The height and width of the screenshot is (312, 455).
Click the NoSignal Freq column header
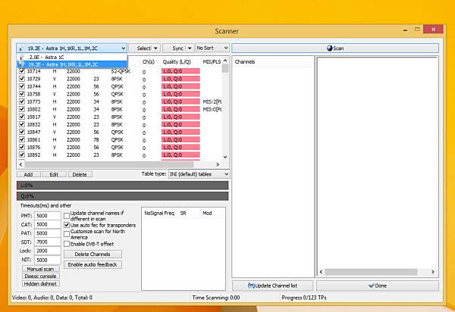point(159,214)
